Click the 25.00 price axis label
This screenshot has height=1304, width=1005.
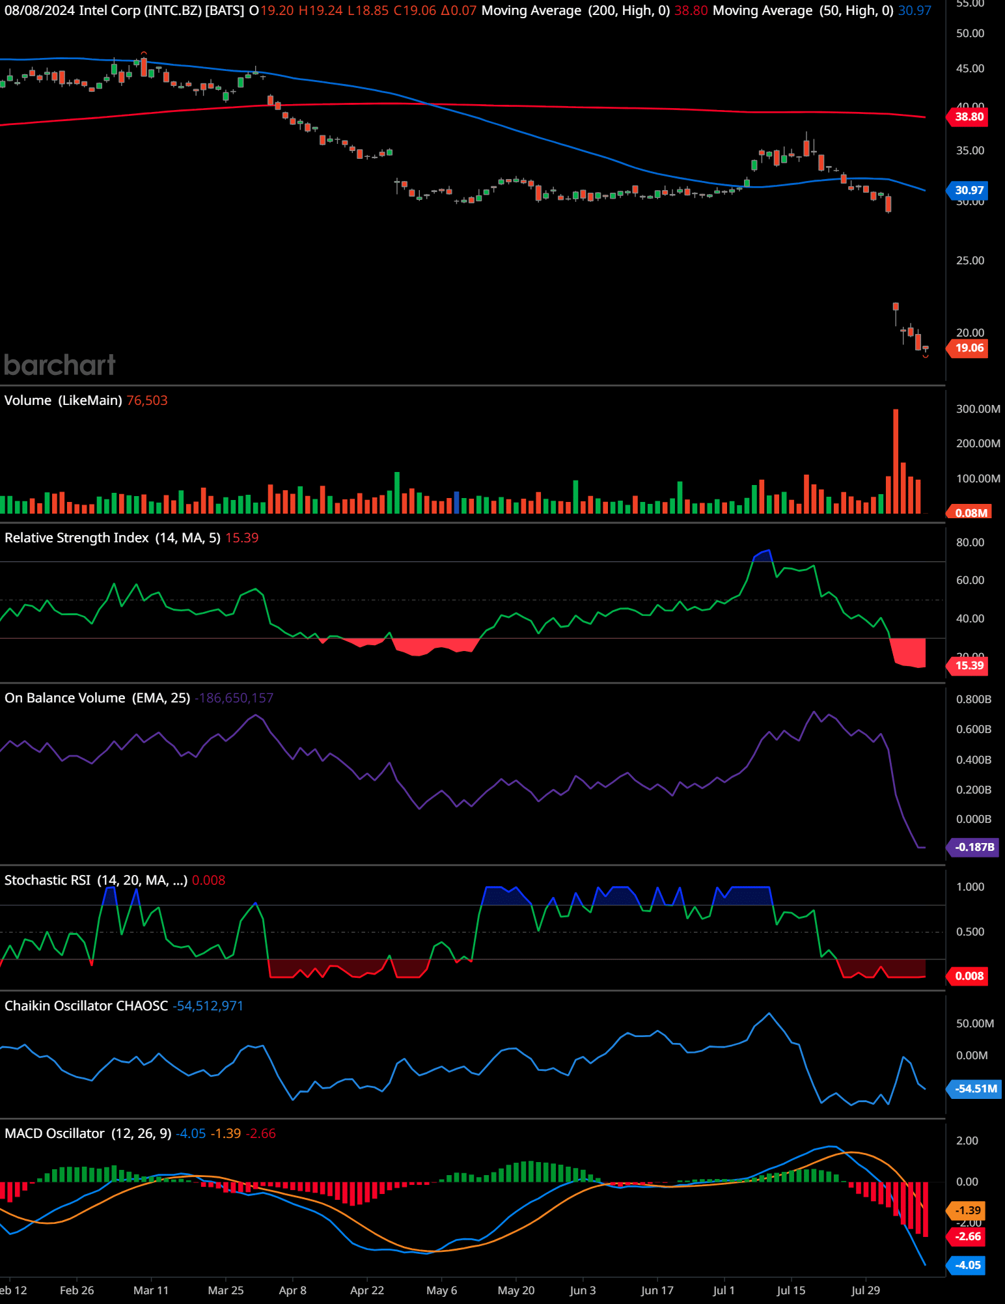[x=970, y=260]
